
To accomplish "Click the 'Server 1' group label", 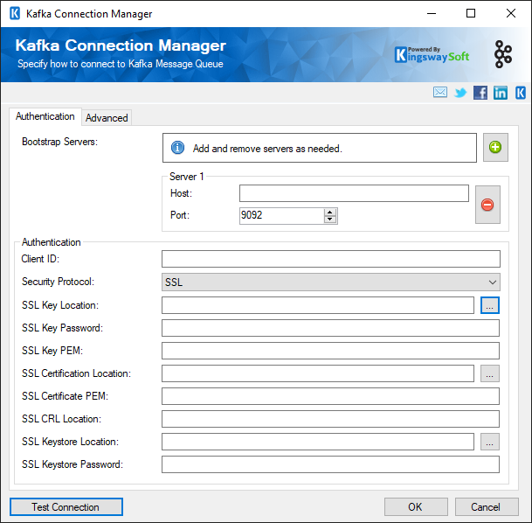I will 187,177.
